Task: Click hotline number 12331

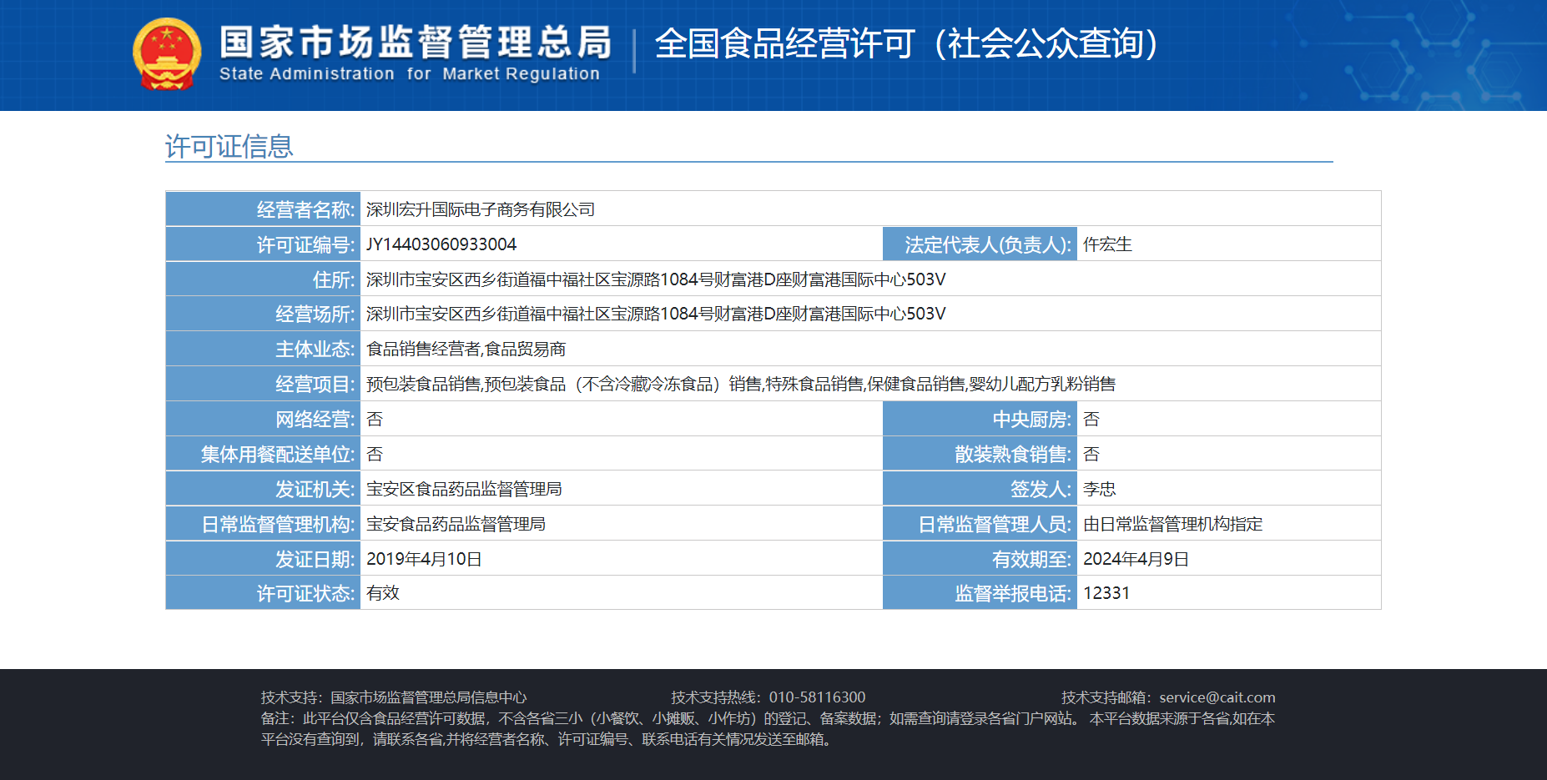Action: [x=1106, y=593]
